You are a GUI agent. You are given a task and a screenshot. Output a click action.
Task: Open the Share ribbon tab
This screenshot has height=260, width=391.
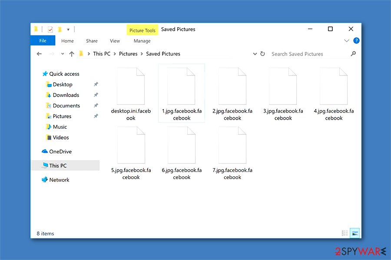(92, 41)
